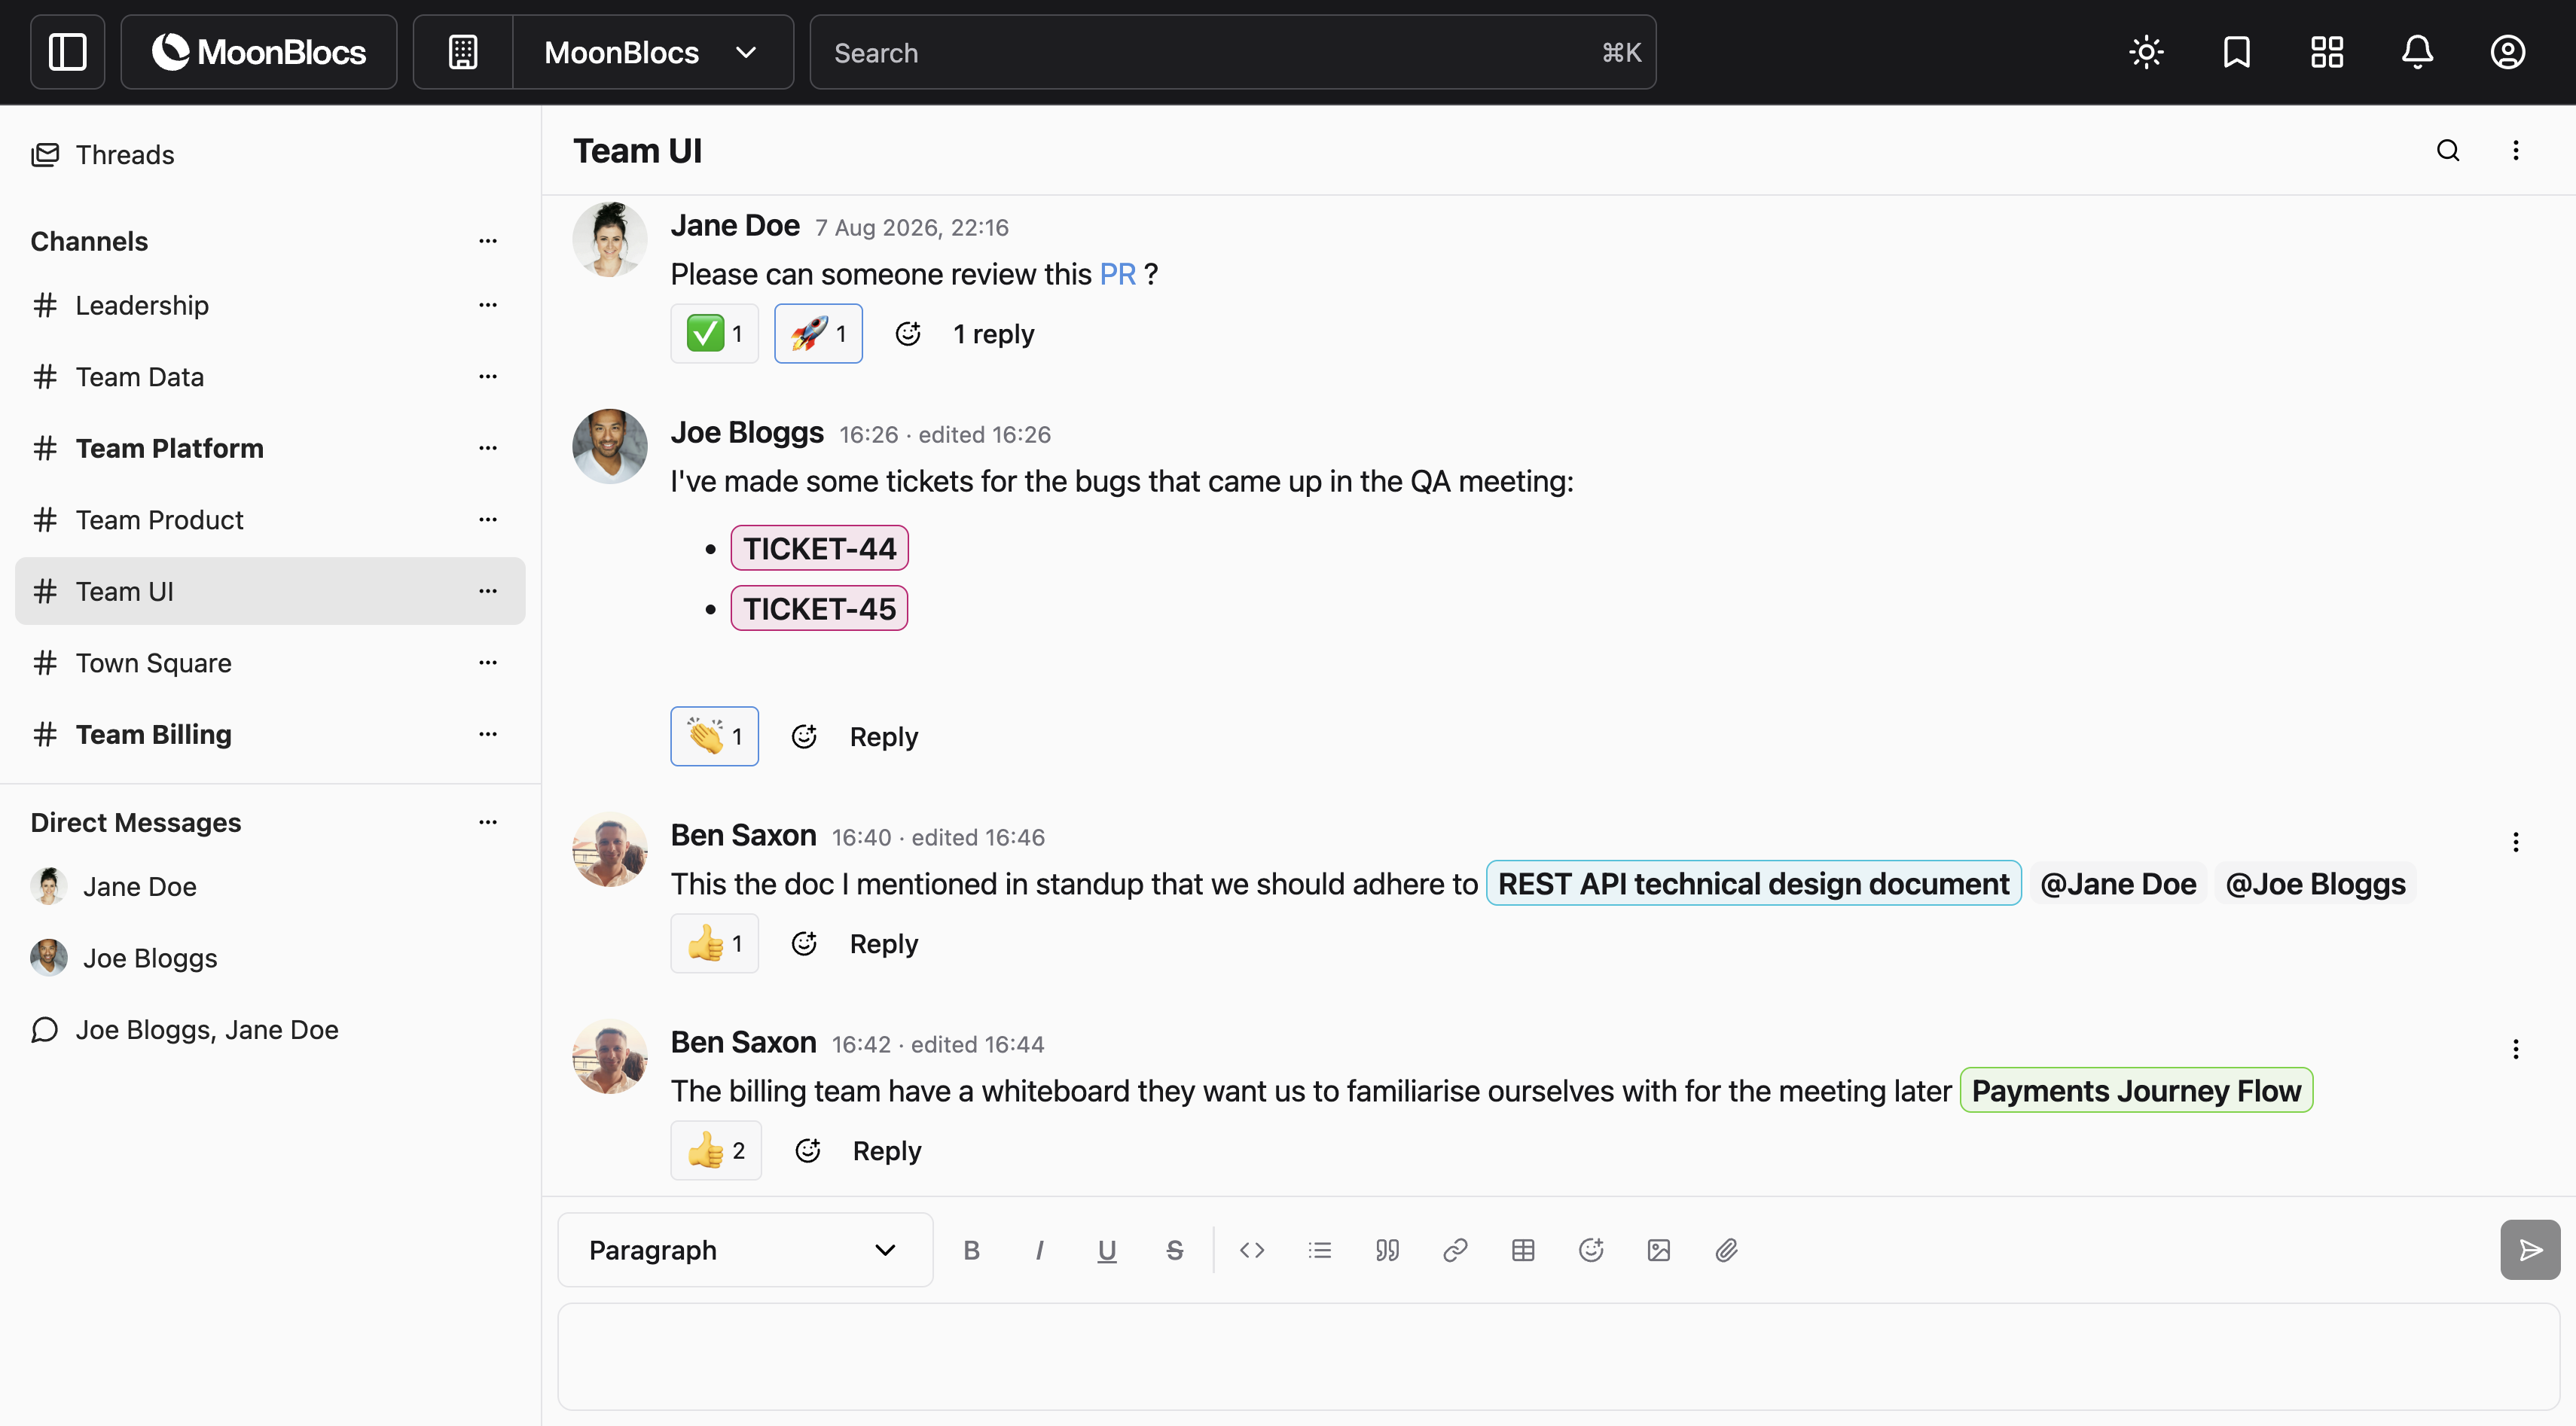
Task: Toggle strikethrough formatting
Action: point(1174,1250)
